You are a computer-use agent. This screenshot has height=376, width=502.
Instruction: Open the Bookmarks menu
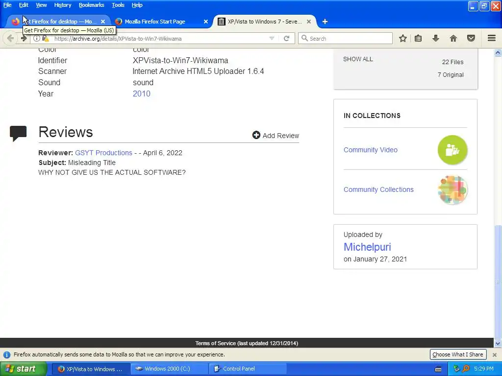pos(91,5)
